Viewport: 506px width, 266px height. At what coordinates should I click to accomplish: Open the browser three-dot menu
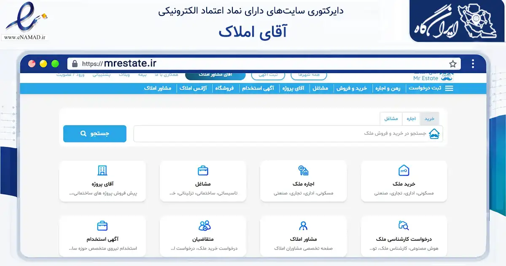point(473,64)
